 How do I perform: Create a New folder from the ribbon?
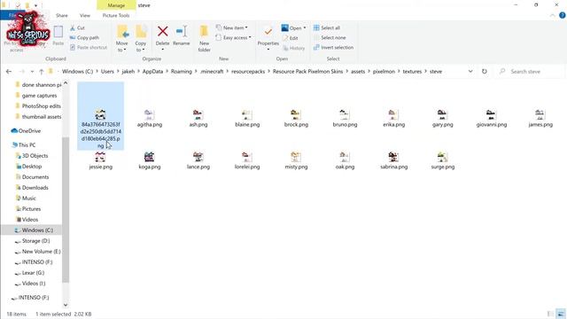pyautogui.click(x=205, y=38)
